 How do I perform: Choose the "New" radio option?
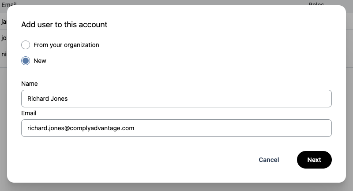click(x=26, y=61)
